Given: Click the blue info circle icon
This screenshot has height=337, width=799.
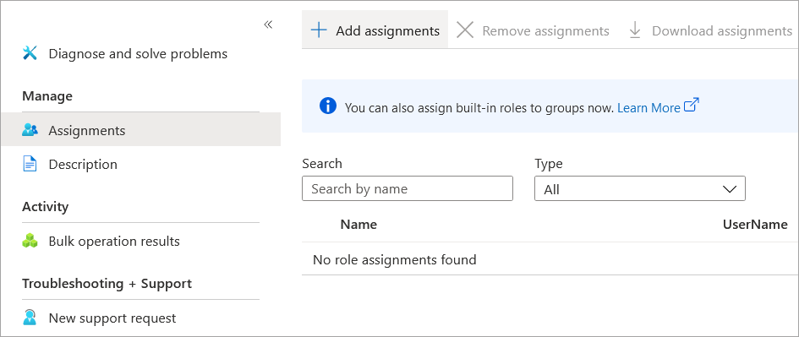Looking at the screenshot, I should [328, 106].
